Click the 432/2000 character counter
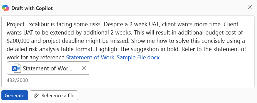Image resolution: width=257 pixels, height=103 pixels. (18, 80)
